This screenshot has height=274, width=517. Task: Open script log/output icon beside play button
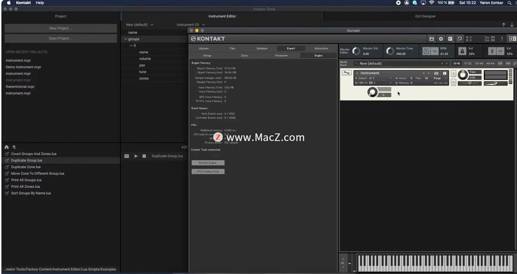click(127, 156)
